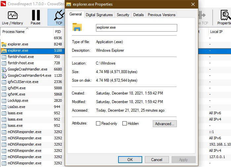Image resolution: width=231 pixels, height=167 pixels.
Task: Click icon of fontdrvhost.exe PID 700 row
Action: click(x=4, y=57)
